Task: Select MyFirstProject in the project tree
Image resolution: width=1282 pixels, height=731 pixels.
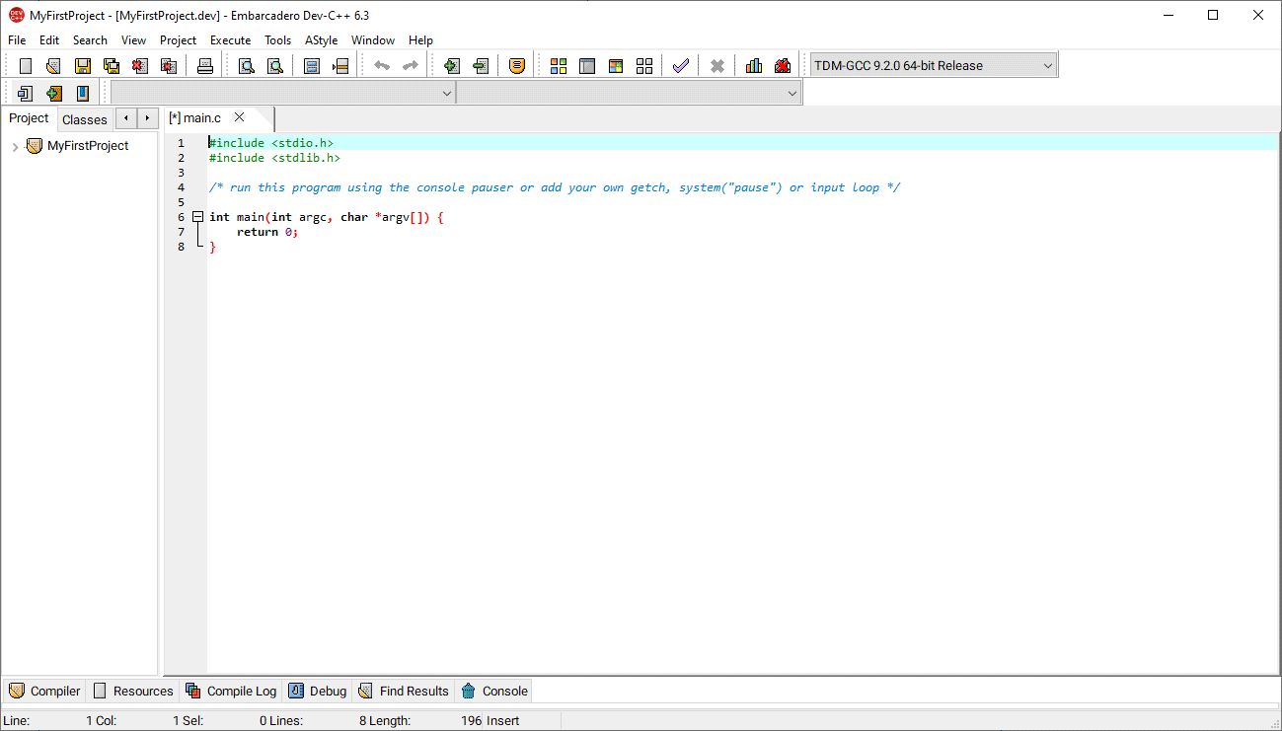Action: tap(88, 146)
